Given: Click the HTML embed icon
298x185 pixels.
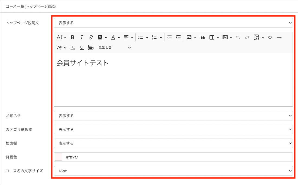Looking at the screenshot, I should (x=91, y=48).
